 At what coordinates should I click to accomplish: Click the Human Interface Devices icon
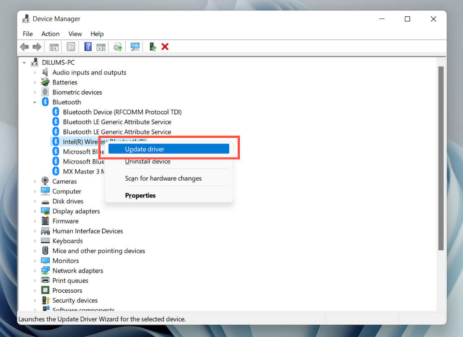click(x=45, y=231)
